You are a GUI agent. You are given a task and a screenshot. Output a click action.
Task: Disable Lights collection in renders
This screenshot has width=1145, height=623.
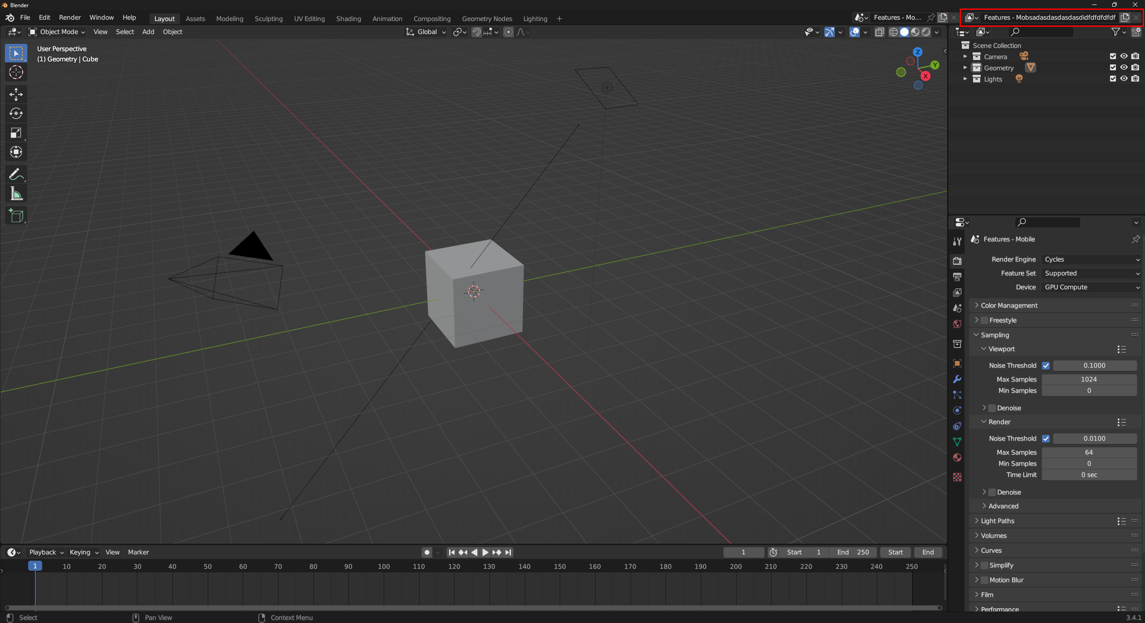pyautogui.click(x=1135, y=79)
